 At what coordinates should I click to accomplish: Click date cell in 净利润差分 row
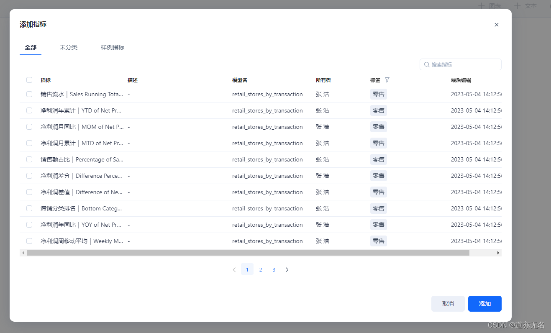476,176
